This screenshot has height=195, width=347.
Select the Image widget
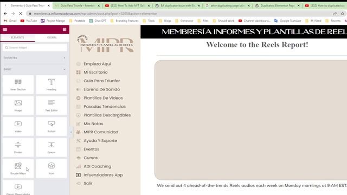pos(18,106)
